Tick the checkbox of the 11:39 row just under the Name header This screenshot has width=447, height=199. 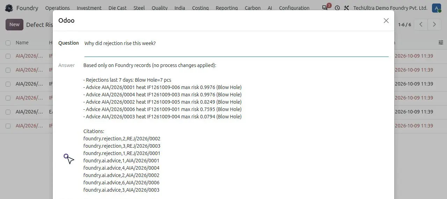(8, 56)
